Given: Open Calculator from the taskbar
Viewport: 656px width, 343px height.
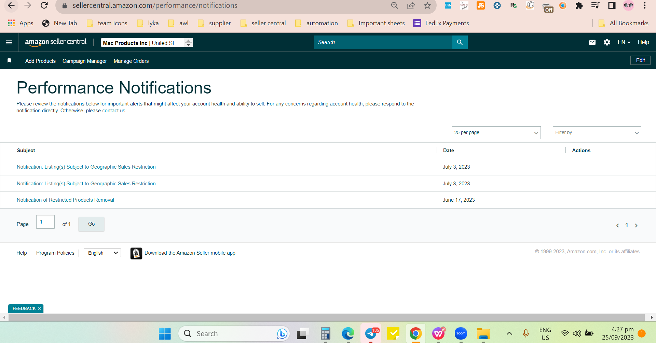Looking at the screenshot, I should pyautogui.click(x=326, y=334).
